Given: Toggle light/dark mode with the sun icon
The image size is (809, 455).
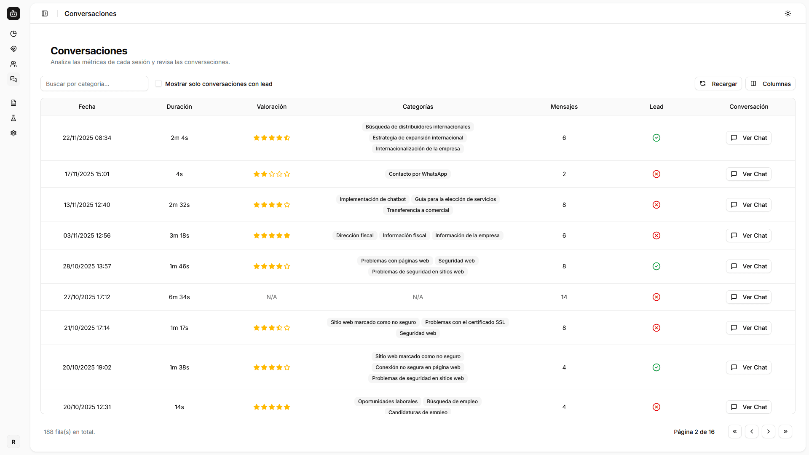Looking at the screenshot, I should (788, 13).
